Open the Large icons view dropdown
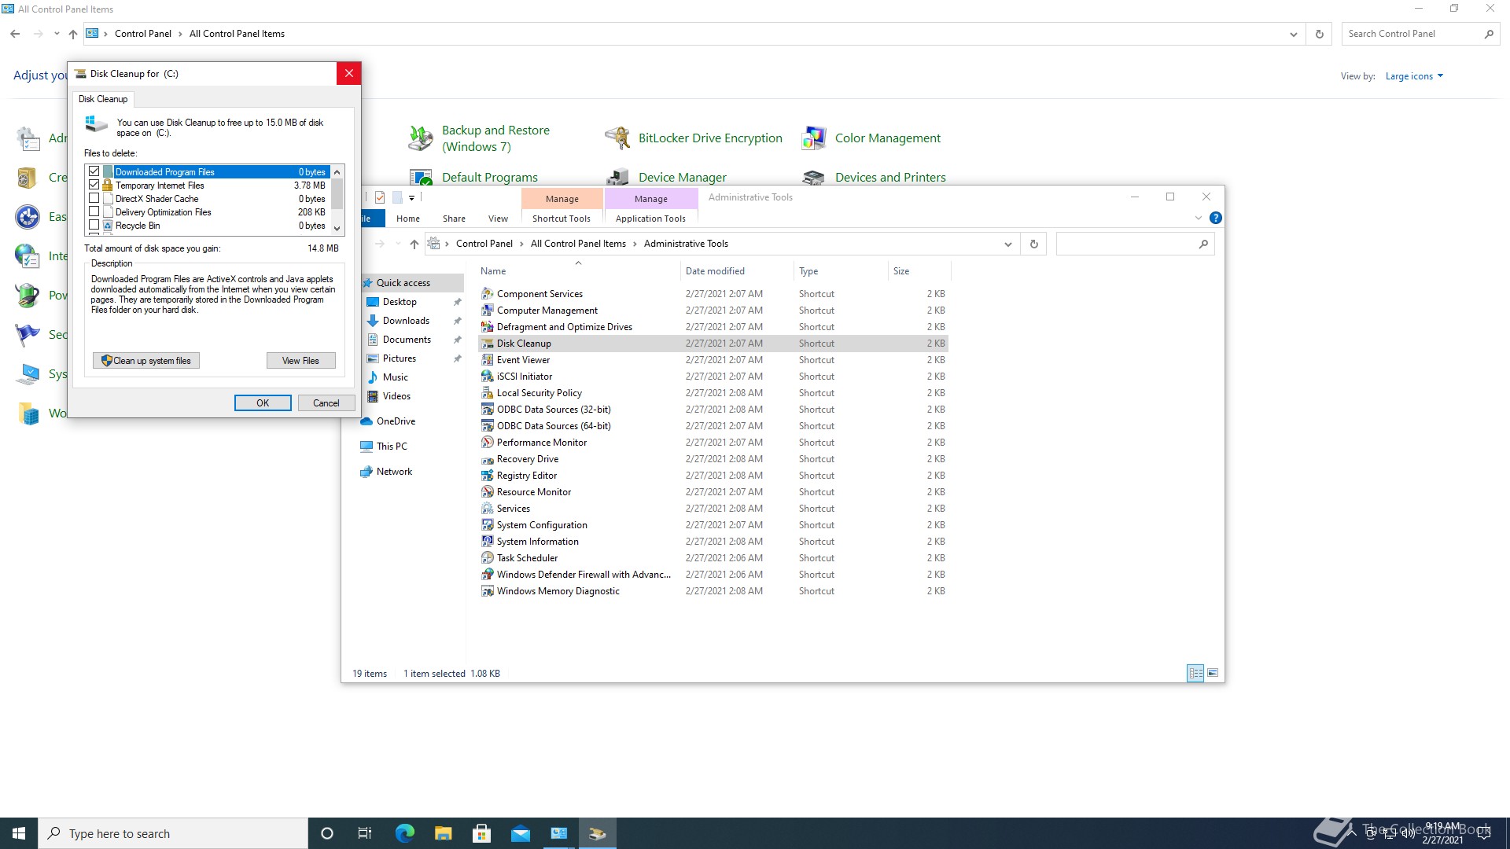 click(x=1414, y=76)
